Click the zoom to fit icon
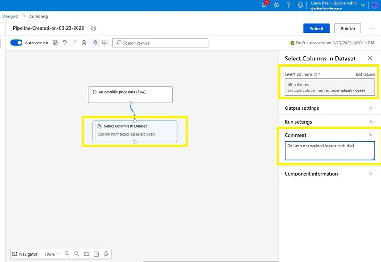381x262 pixels. tap(87, 254)
